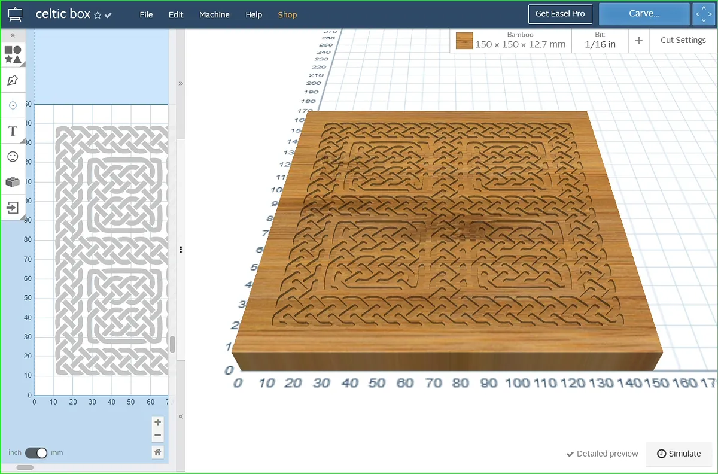
Task: Open the icon library (smiley face)
Action: (13, 157)
